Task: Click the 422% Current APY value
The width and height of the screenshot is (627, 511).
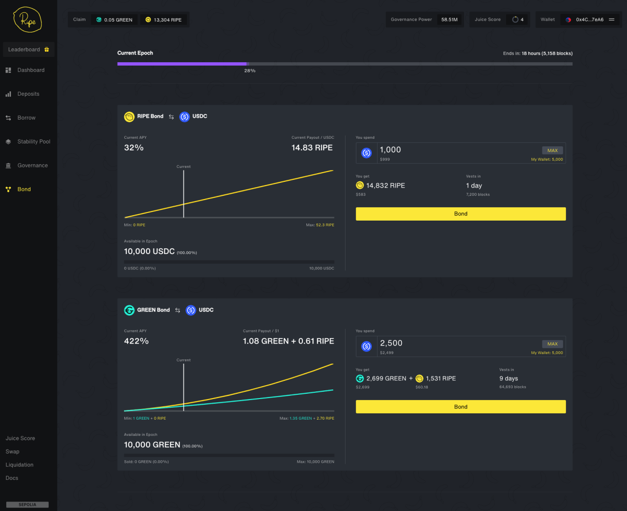Action: [x=136, y=341]
